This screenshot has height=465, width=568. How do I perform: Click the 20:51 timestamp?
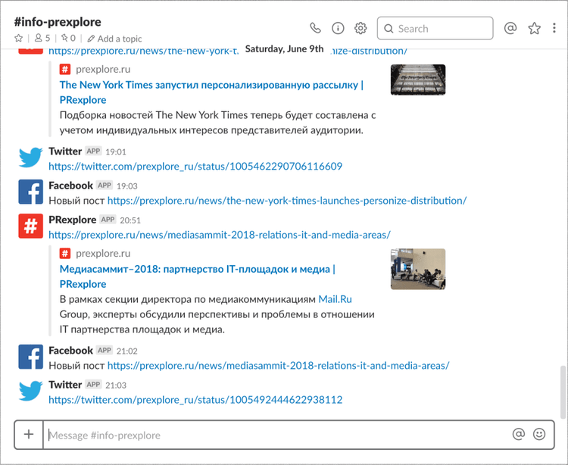coord(130,220)
